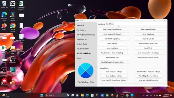Viewport: 174px width, 98px height.
Task: Select the VALORANT desktop shortcut
Action: [x=4, y=71]
